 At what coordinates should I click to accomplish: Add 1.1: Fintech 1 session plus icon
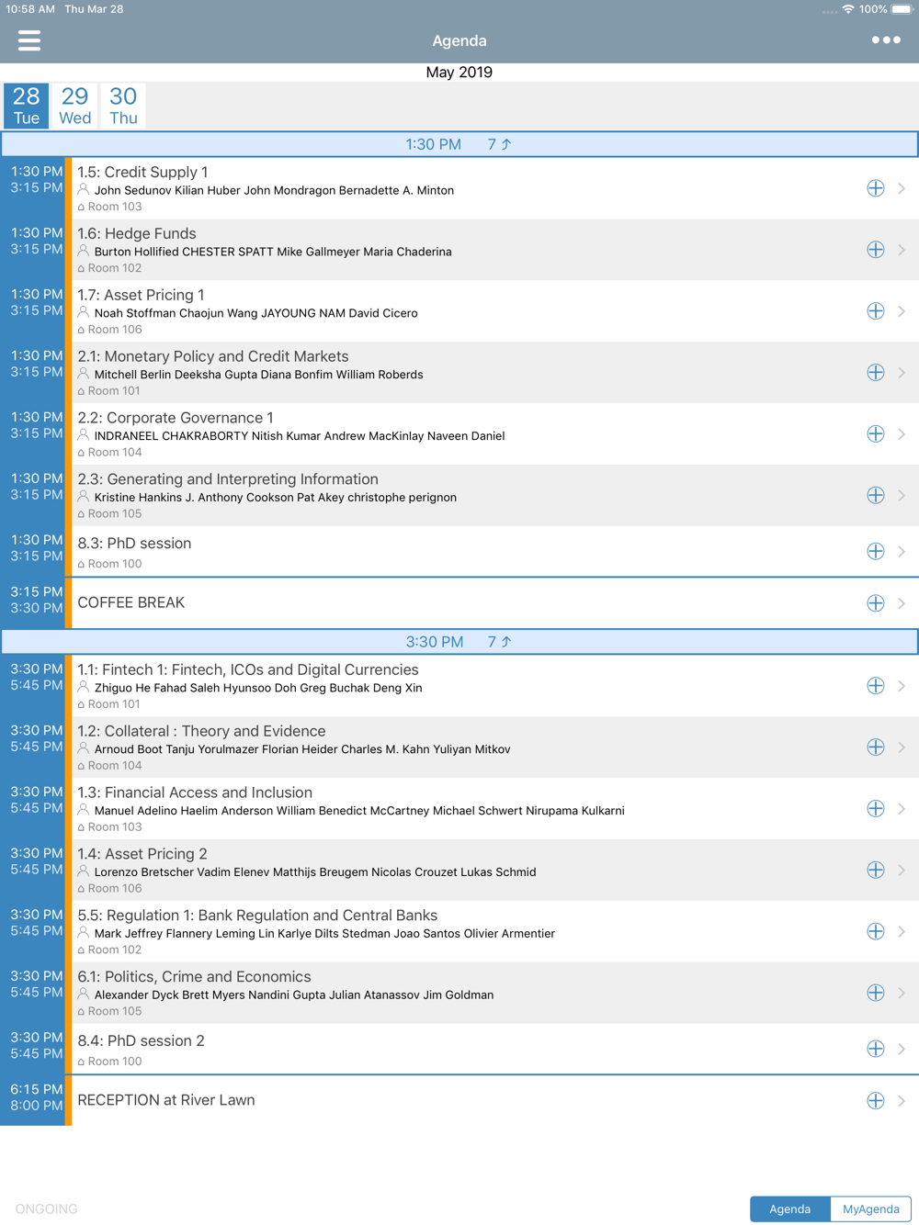click(x=876, y=686)
